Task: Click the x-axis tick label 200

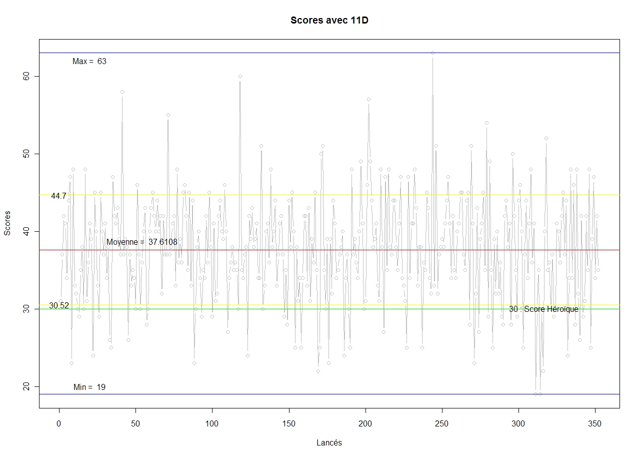Action: tap(365, 424)
